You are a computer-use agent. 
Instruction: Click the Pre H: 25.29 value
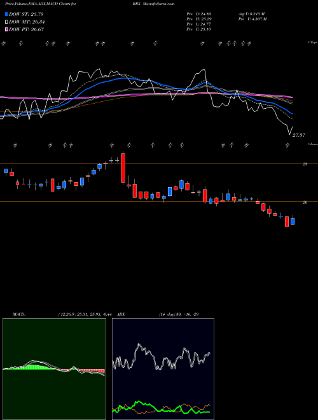click(199, 19)
